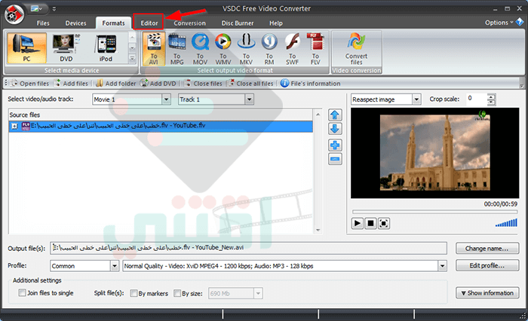
Task: Click Add folder in the toolbar
Action: 116,84
